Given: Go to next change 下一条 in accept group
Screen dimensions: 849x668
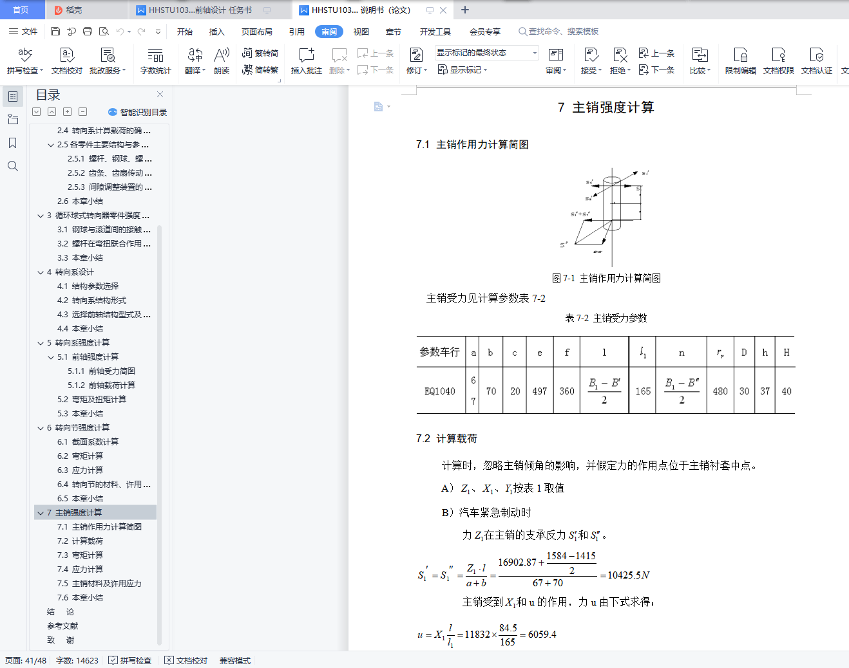Looking at the screenshot, I should click(656, 70).
